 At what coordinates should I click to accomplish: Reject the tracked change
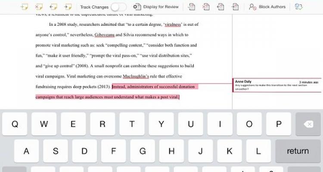coord(206,7)
